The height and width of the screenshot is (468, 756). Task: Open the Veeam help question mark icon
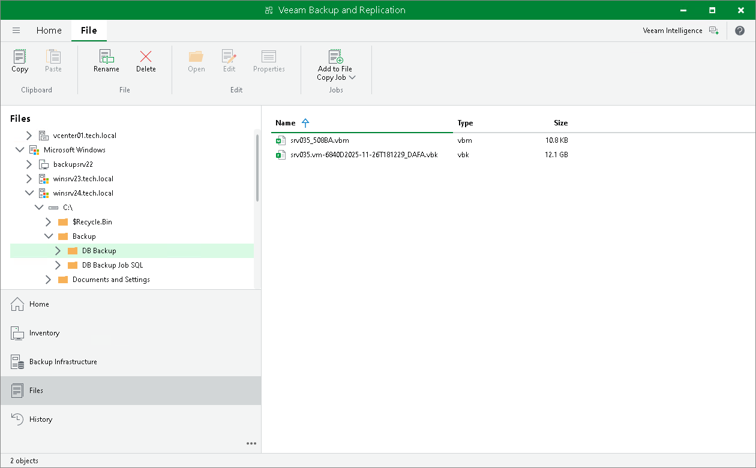click(740, 30)
